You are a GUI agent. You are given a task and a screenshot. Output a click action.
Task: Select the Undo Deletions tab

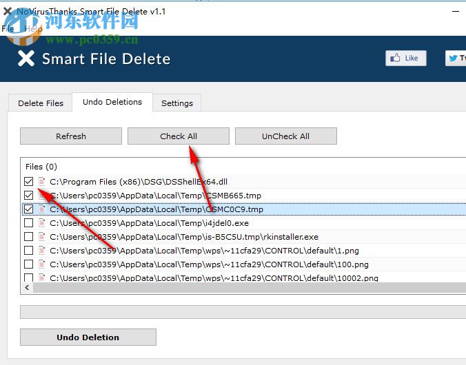[x=112, y=102]
